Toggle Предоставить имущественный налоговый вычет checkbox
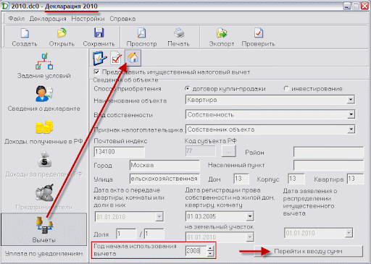 pyautogui.click(x=96, y=72)
